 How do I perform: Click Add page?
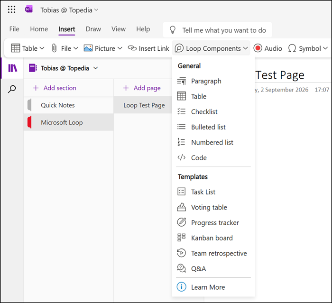click(142, 88)
